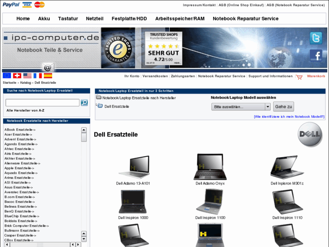
Task: Open Festplatte/HDD menu item
Action: [x=129, y=19]
